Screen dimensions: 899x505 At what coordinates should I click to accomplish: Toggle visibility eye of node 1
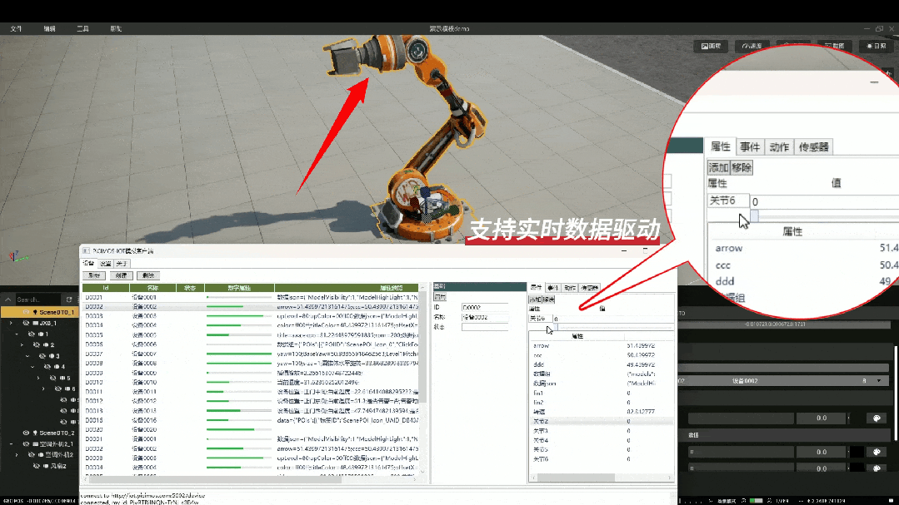coord(32,334)
